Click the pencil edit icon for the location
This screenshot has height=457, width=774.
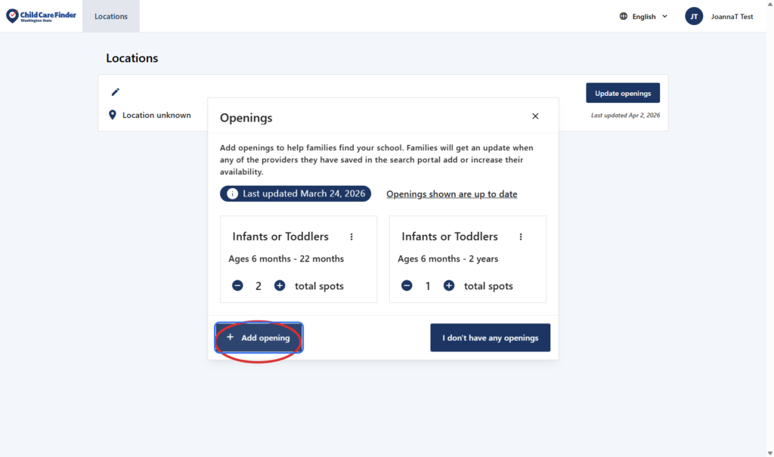(116, 92)
